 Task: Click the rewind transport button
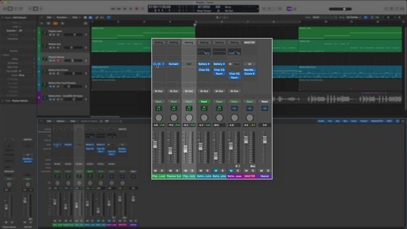pyautogui.click(x=113, y=9)
